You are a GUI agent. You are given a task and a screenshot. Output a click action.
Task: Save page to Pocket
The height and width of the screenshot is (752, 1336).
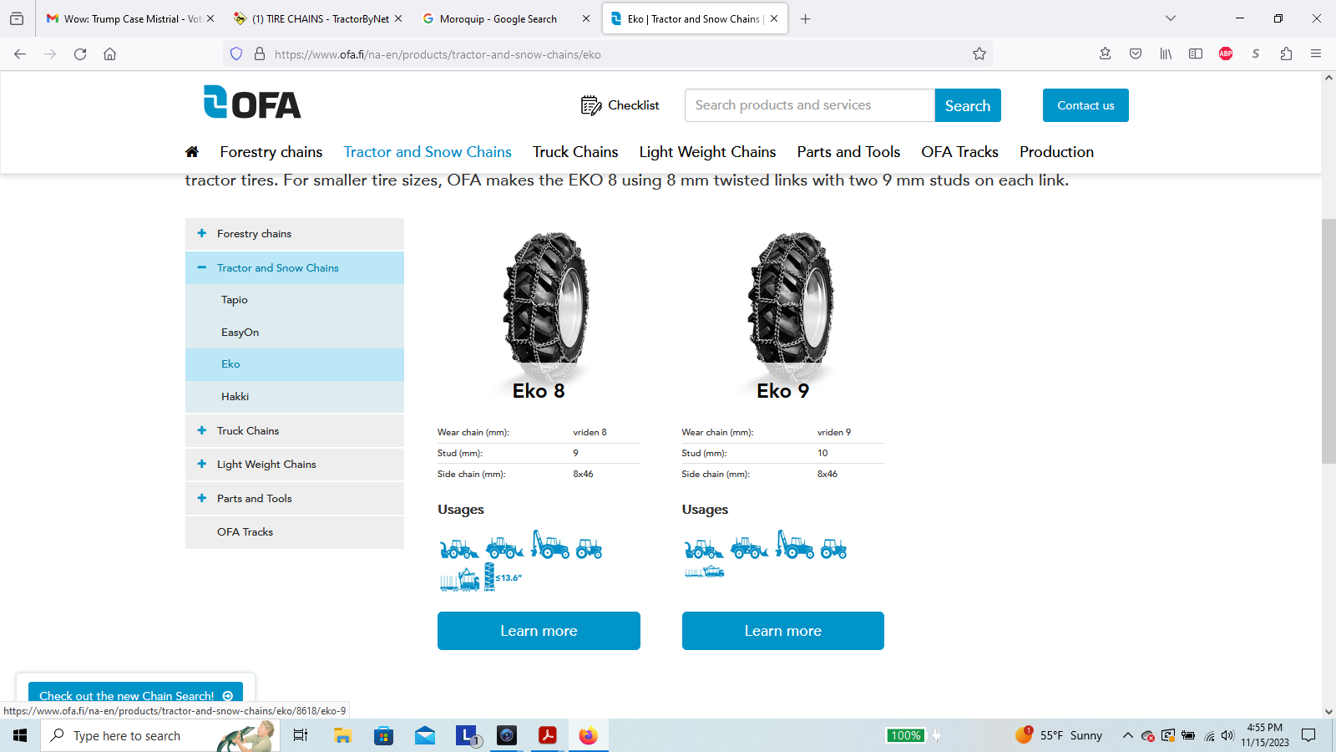click(1136, 54)
